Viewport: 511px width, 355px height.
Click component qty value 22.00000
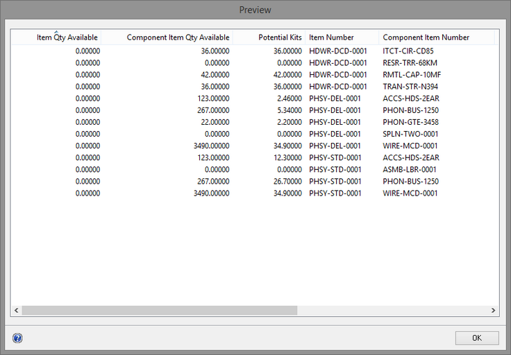click(x=215, y=122)
